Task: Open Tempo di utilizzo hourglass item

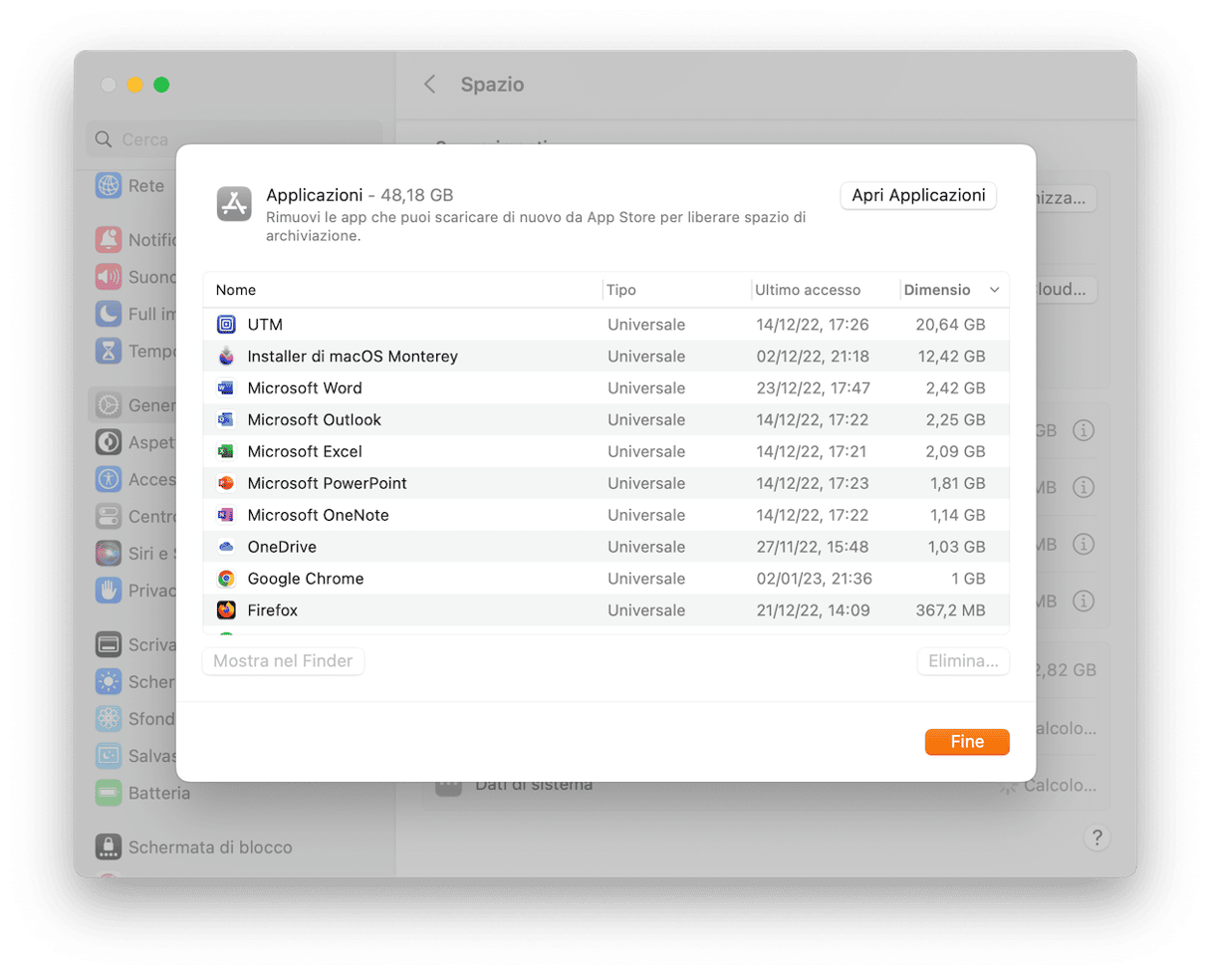Action: click(135, 351)
